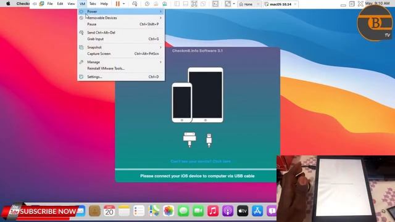
Task: Open Maps from the Dock
Action: coord(154,211)
